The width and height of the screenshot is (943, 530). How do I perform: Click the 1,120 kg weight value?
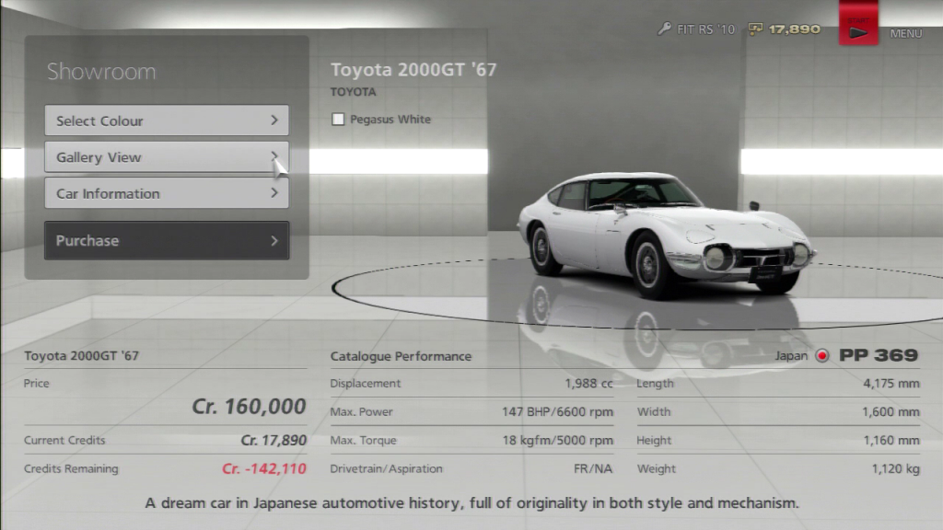coord(895,468)
